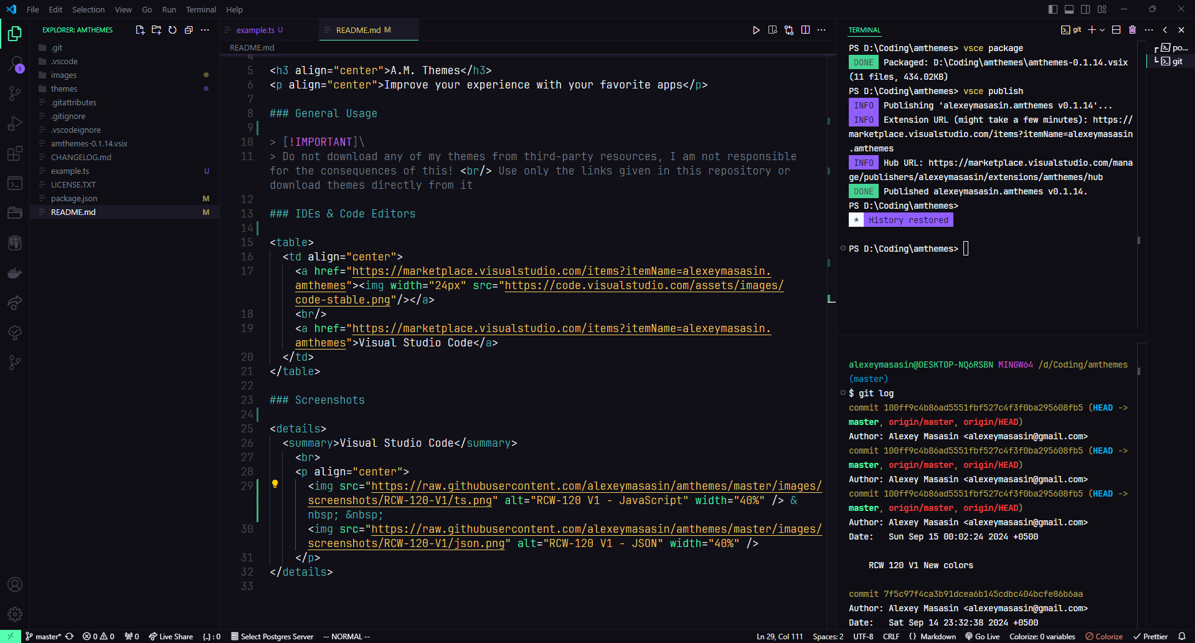Open the File menu
This screenshot has width=1195, height=643.
pyautogui.click(x=33, y=9)
